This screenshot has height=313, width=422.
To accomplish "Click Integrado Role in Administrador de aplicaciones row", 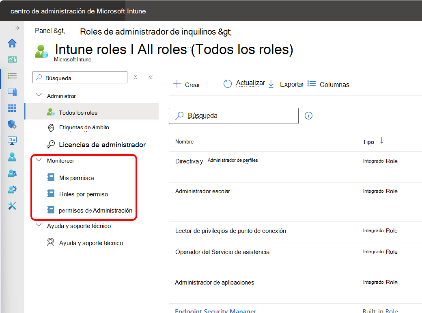I will pos(380,282).
